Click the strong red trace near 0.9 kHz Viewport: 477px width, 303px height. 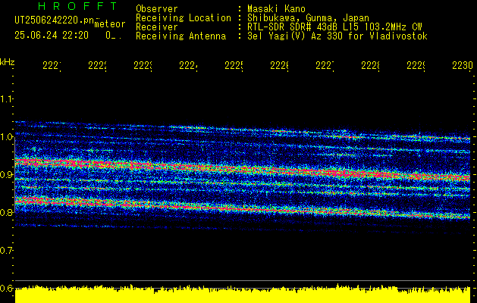[x=243, y=169]
